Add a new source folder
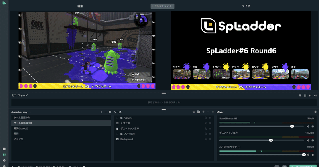This screenshot has height=167, width=319. (199, 112)
